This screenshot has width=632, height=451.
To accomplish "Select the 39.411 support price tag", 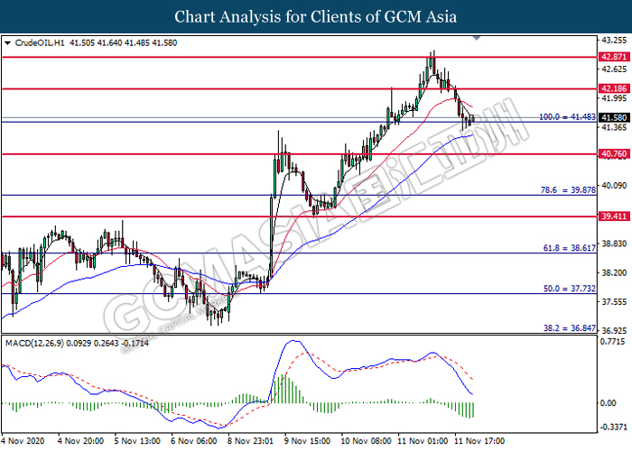I will click(x=614, y=216).
